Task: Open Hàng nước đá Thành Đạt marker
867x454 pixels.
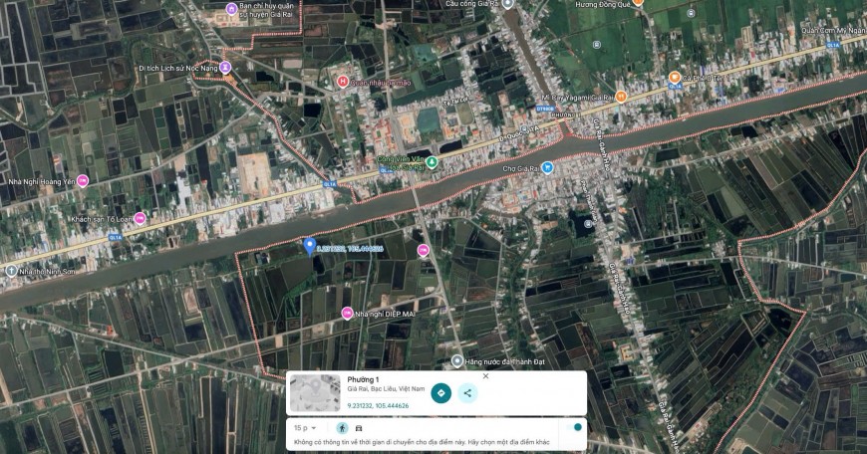Action: [456, 361]
